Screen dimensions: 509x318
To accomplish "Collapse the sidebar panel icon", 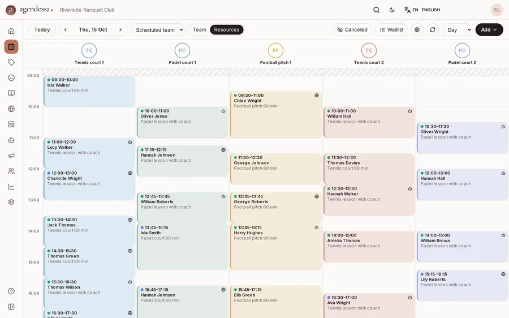I will coord(11,307).
